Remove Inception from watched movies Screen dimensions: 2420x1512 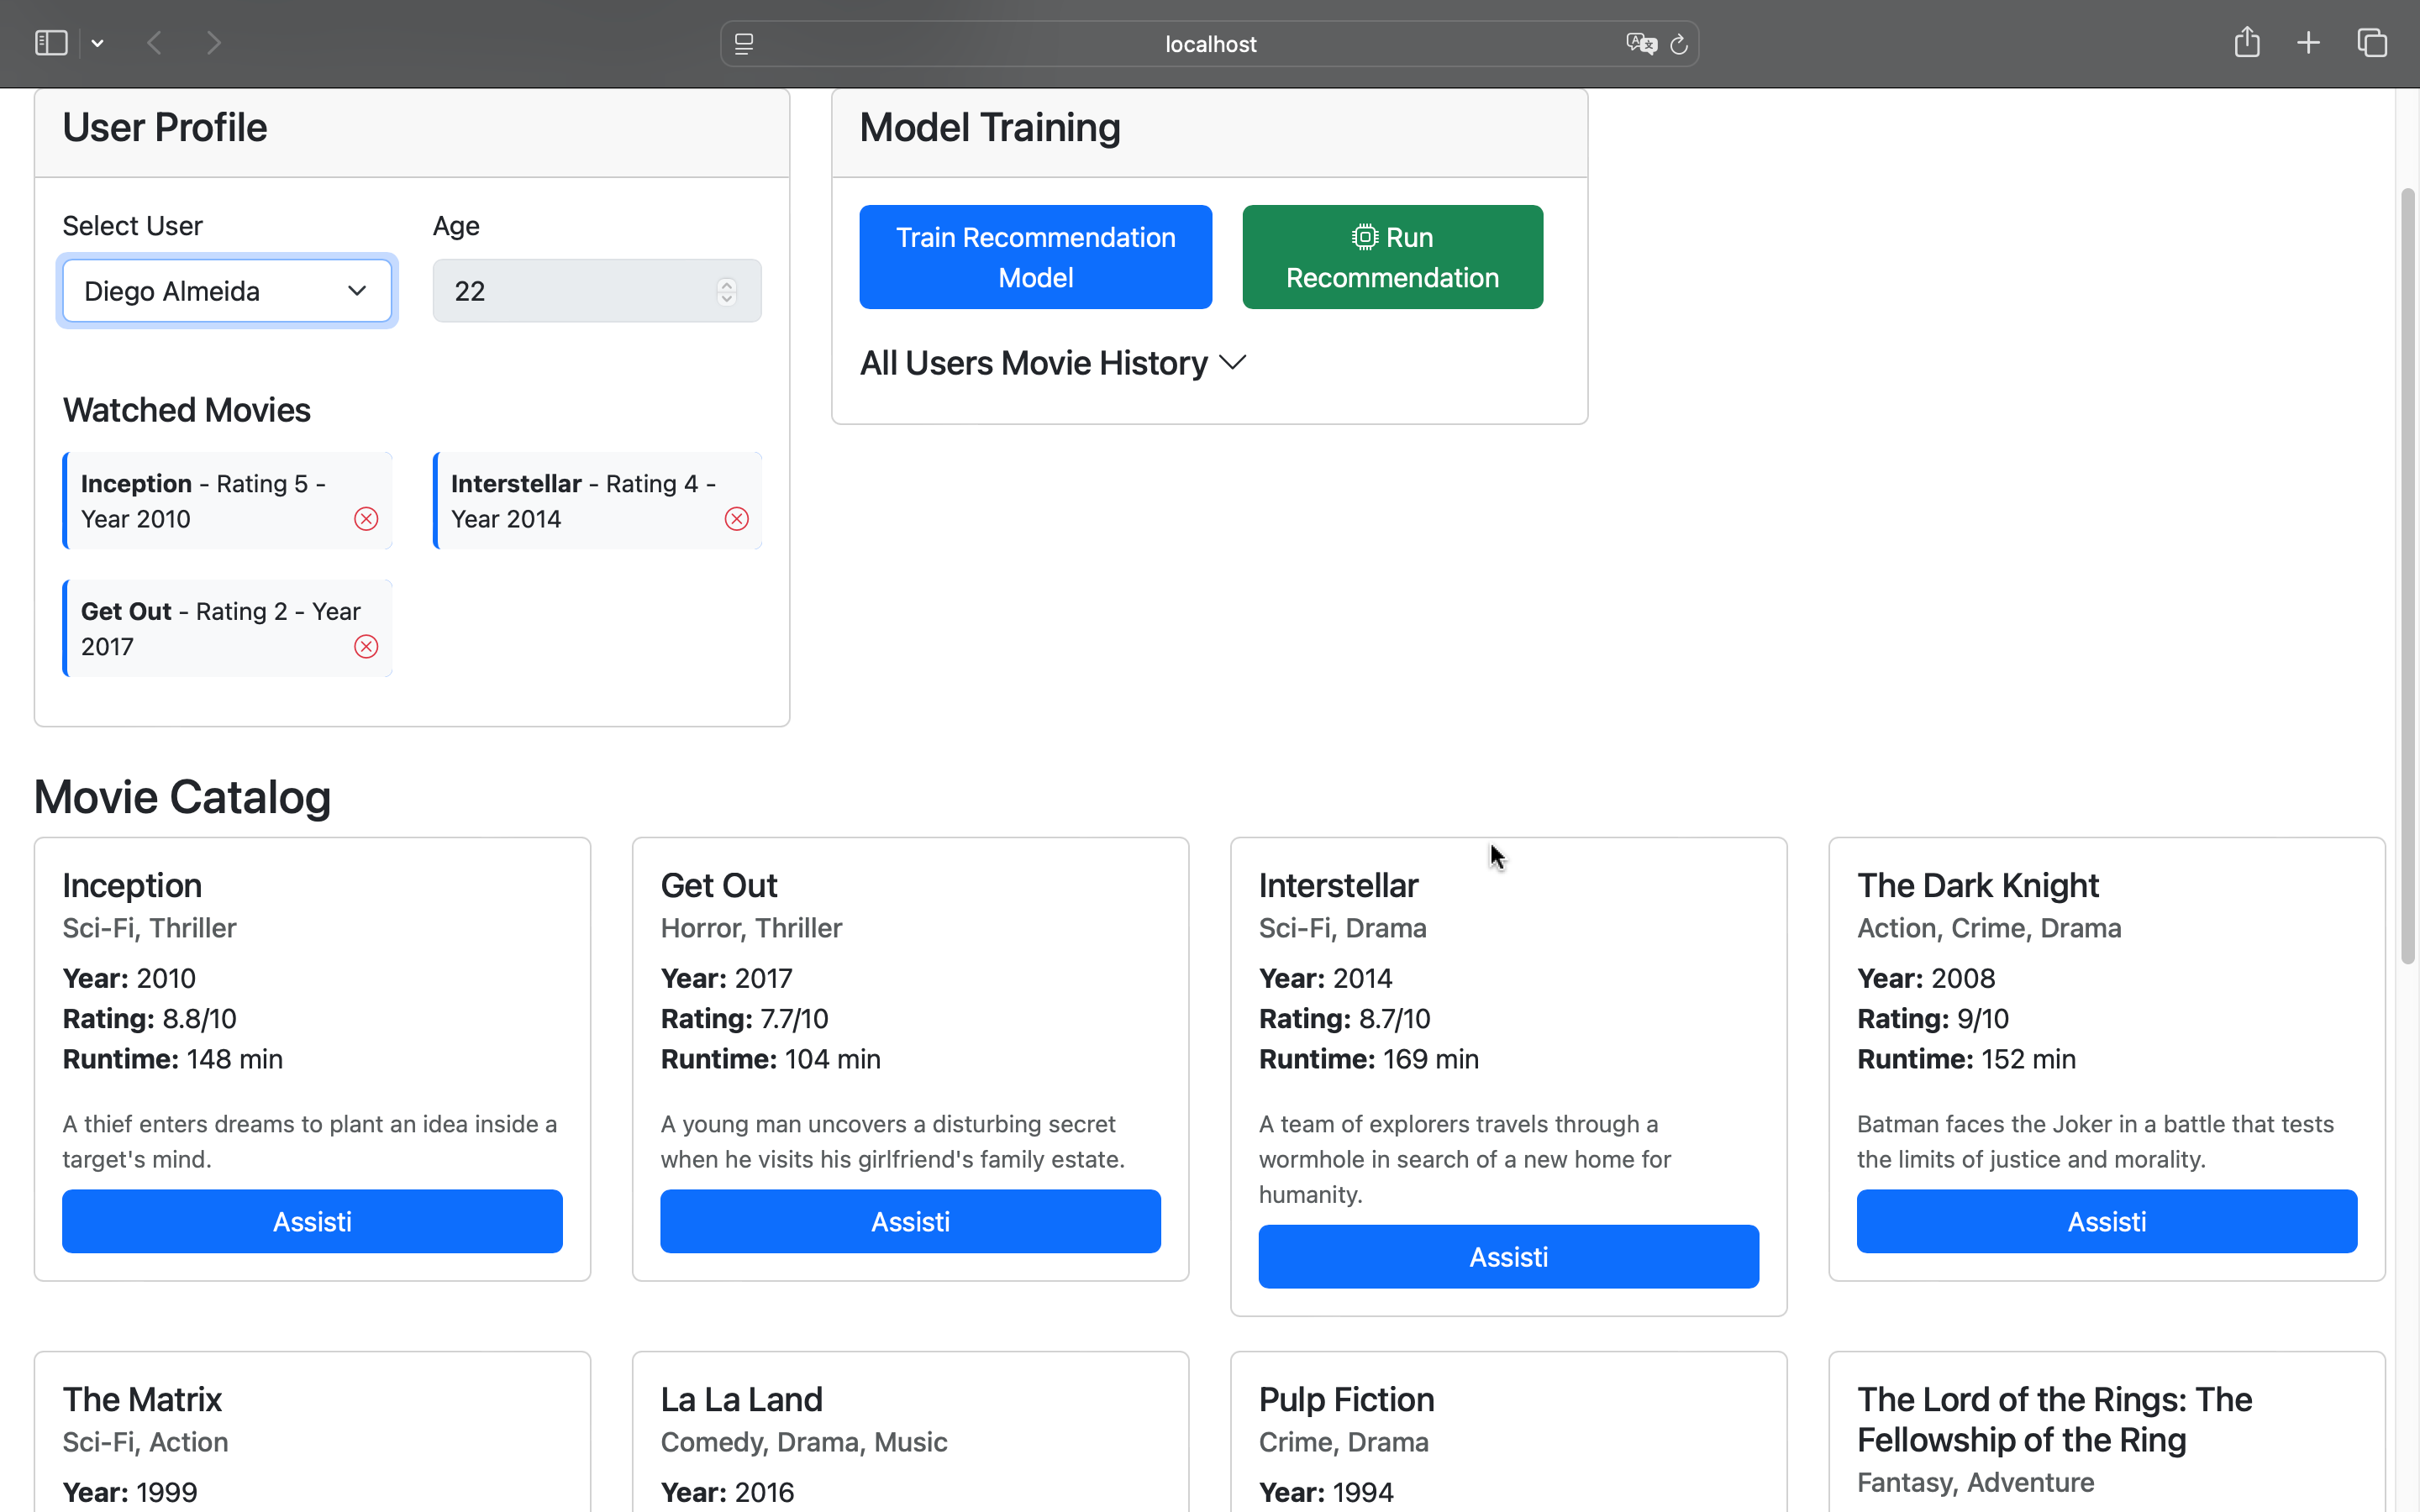(366, 519)
